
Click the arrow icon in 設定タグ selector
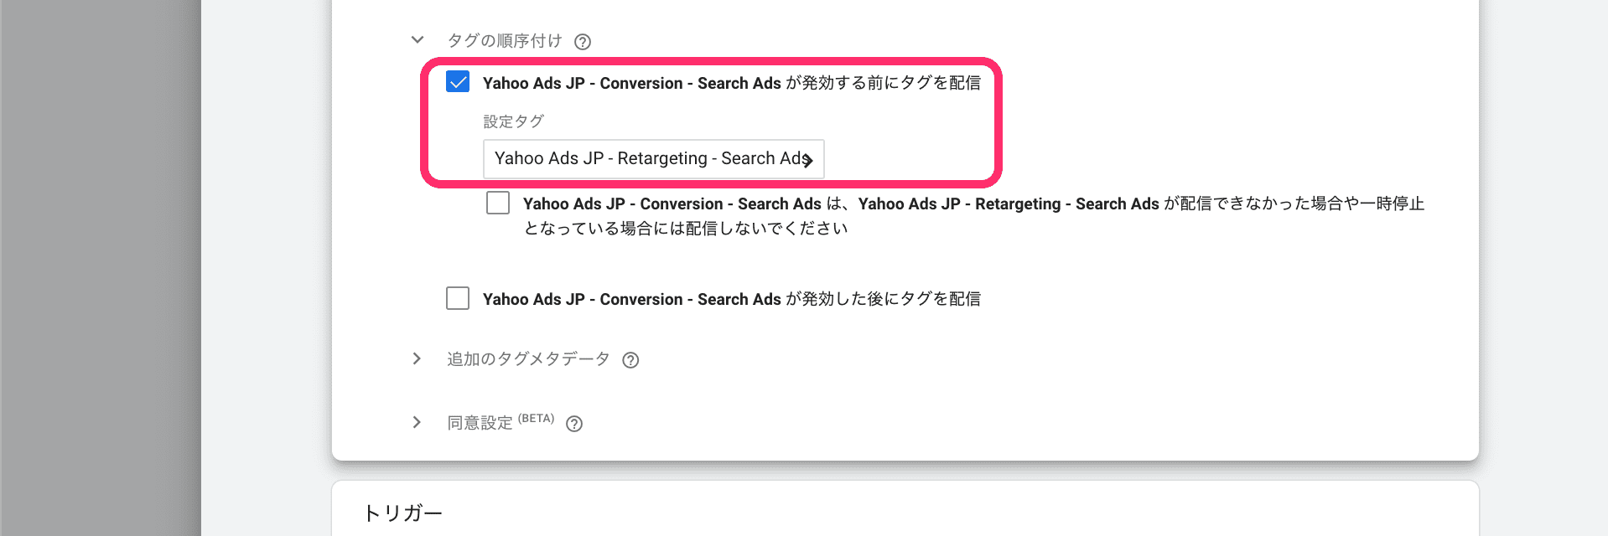(808, 160)
